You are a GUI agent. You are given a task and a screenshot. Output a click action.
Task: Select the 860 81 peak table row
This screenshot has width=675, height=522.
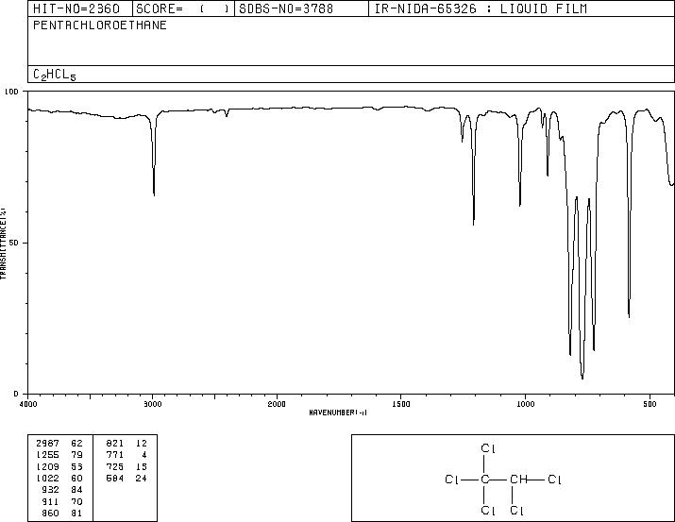(x=62, y=513)
